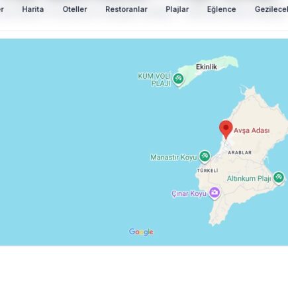Image resolution: width=288 pixels, height=288 pixels.
Task: Open the Harita tab
Action: coord(33,9)
